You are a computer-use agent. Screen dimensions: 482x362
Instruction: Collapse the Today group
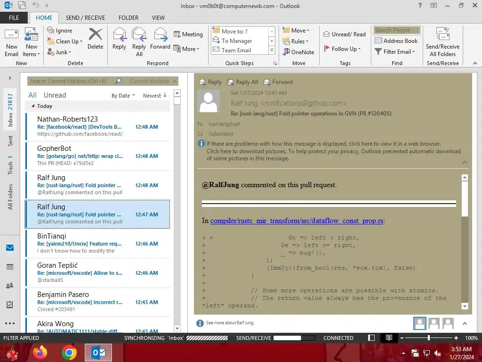(x=33, y=106)
